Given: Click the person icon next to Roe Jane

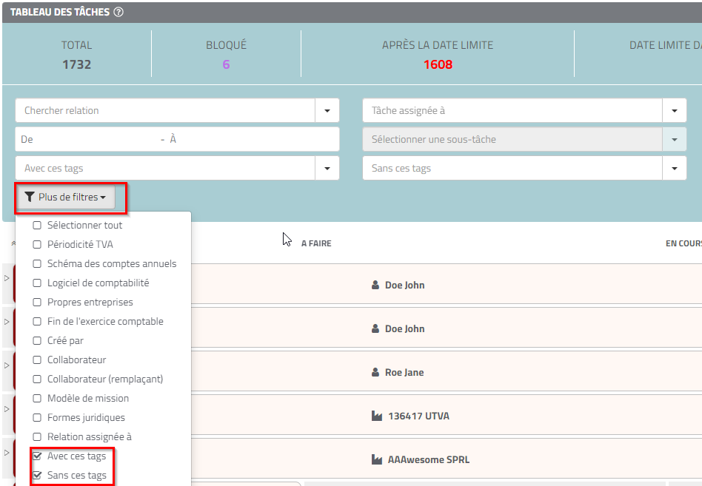Looking at the screenshot, I should click(375, 373).
